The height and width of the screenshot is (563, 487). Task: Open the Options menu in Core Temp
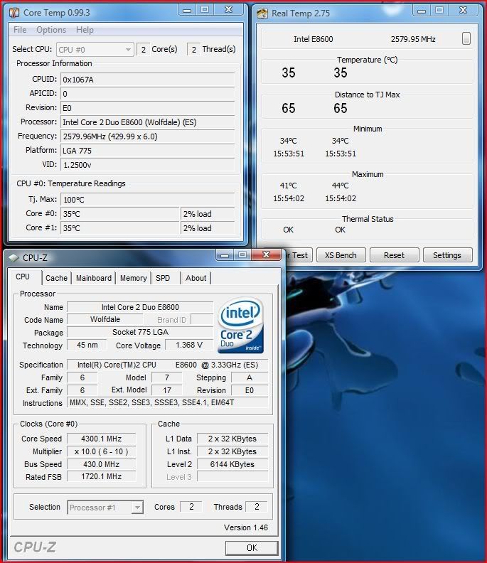51,30
